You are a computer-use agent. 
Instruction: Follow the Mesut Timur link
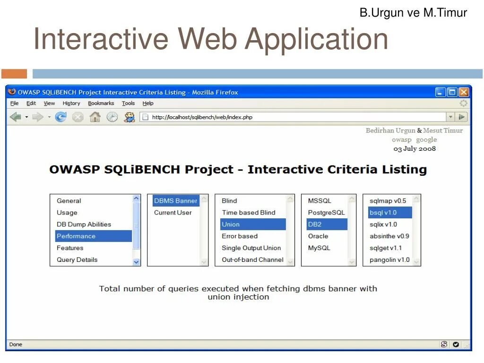click(x=443, y=130)
